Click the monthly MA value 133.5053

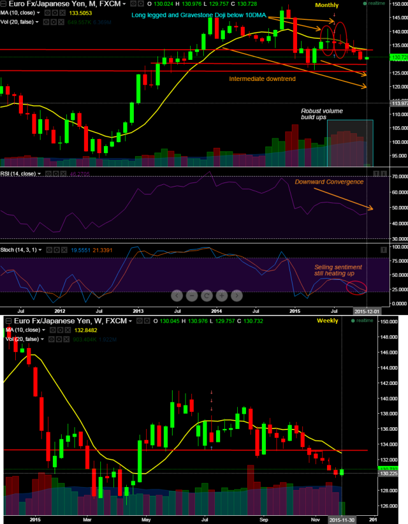[x=80, y=13]
